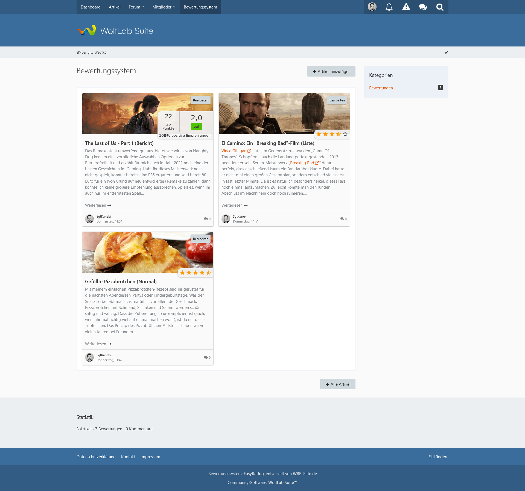The width and height of the screenshot is (525, 491).
Task: Click SgtKaneki avatar under Pizzabrötchen article
Action: [x=89, y=357]
